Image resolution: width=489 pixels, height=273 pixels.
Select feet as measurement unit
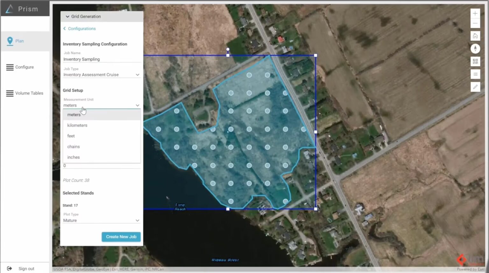[71, 136]
